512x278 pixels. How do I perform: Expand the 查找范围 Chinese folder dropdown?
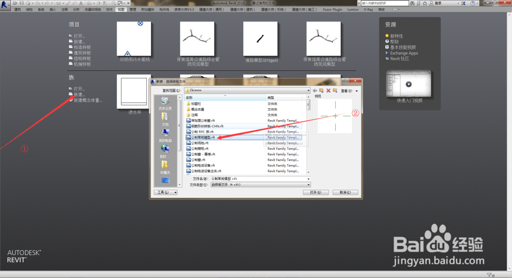pyautogui.click(x=308, y=90)
